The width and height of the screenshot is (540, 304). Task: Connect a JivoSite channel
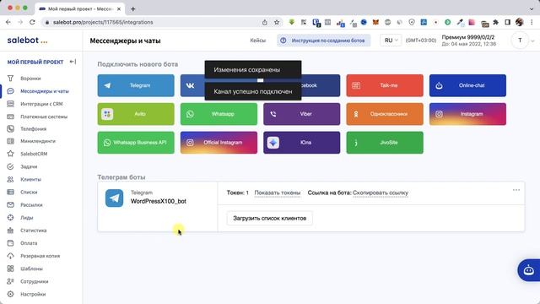pos(385,143)
